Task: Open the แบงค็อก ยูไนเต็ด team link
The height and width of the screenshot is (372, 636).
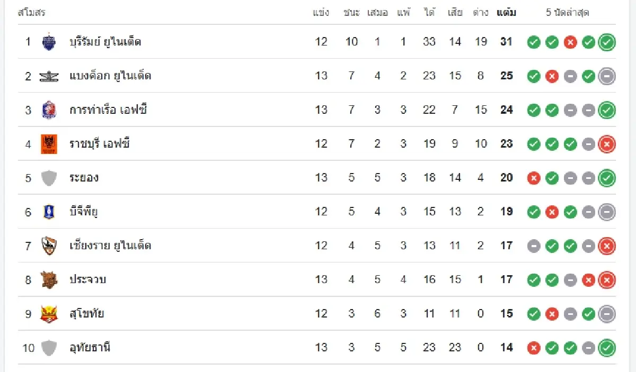Action: [110, 76]
